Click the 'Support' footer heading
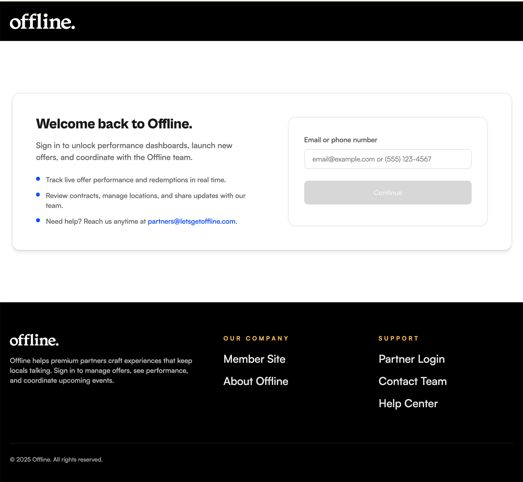This screenshot has width=523, height=482. tap(398, 338)
